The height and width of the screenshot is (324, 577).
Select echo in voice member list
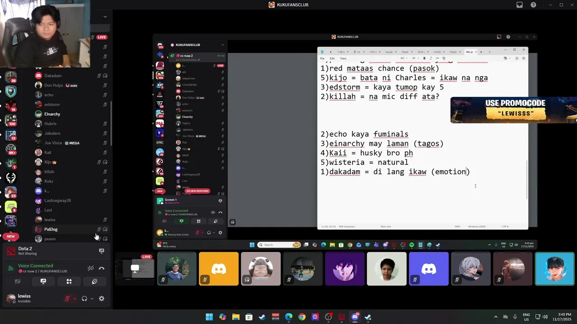pos(71,95)
